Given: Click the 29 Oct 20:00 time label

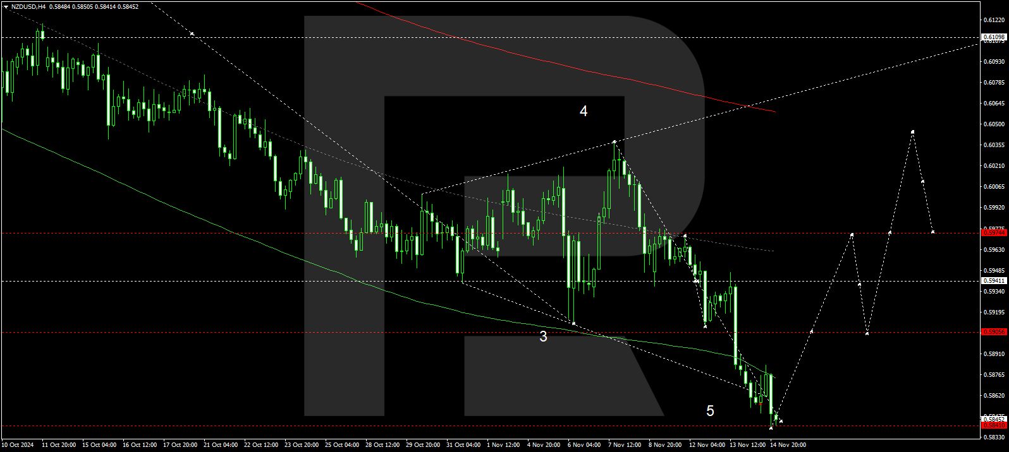Looking at the screenshot, I should coord(423,445).
